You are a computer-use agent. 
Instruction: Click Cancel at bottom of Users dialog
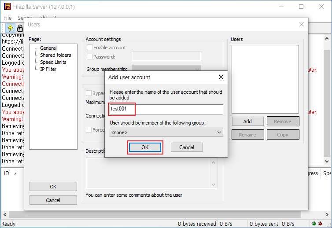(53, 200)
